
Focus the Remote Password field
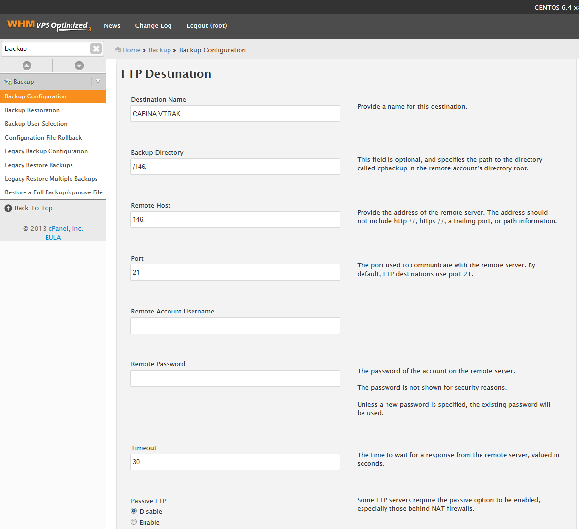[x=235, y=379]
